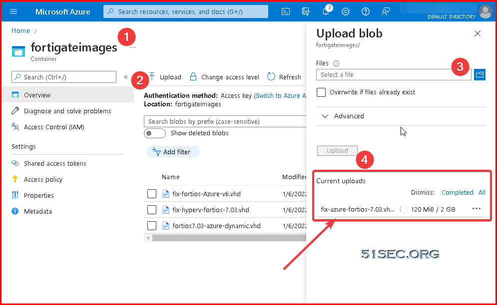The width and height of the screenshot is (497, 305).
Task: Click the 120 MiB / 2 GiB progress text
Action: pos(433,209)
